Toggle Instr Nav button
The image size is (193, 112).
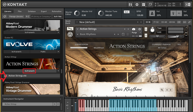pos(58,16)
